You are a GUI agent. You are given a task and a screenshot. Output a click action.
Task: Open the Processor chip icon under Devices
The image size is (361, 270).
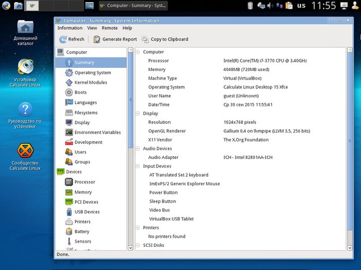(69, 182)
